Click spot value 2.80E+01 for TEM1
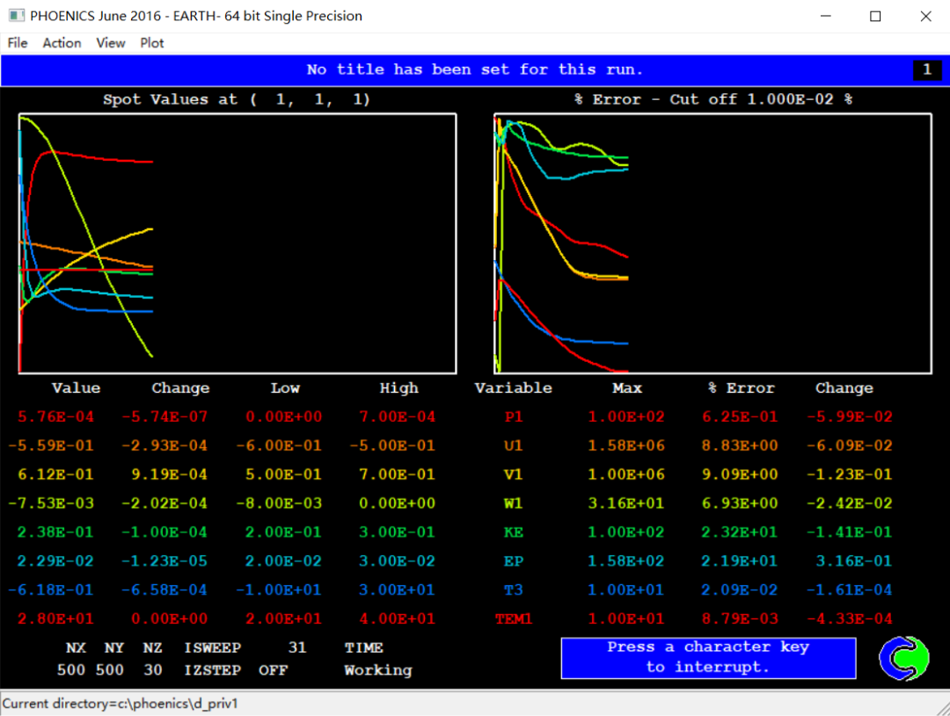Viewport: 950px width, 716px height. point(55,619)
